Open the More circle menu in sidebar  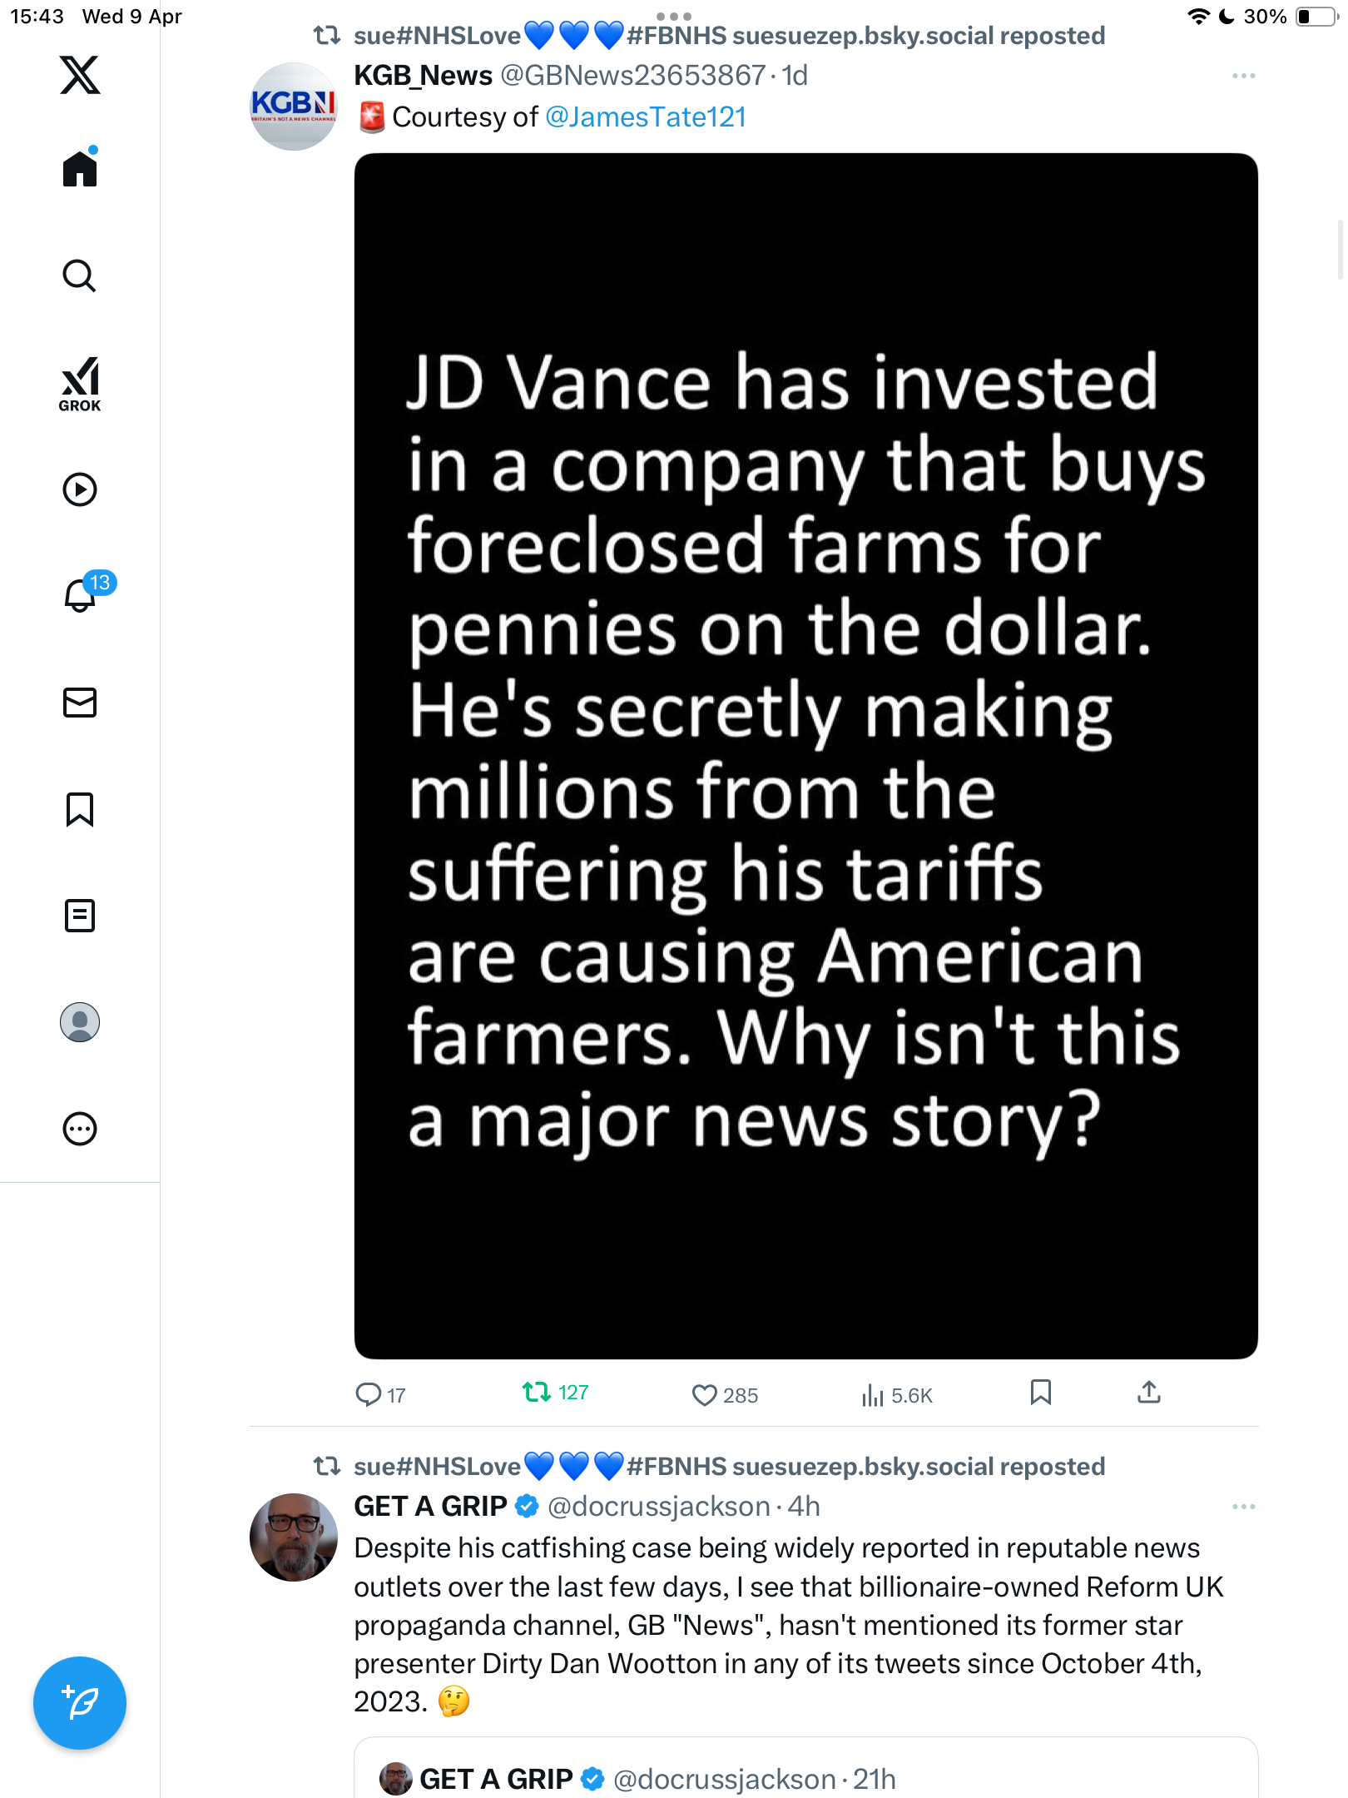(80, 1129)
